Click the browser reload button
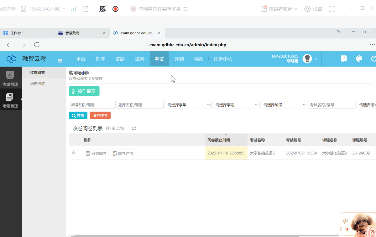The width and height of the screenshot is (376, 237). click(x=37, y=45)
